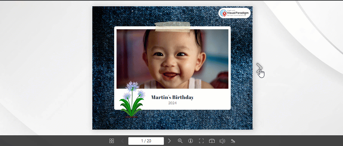
Task: Click the Visual Paradigm badge
Action: pos(234,13)
